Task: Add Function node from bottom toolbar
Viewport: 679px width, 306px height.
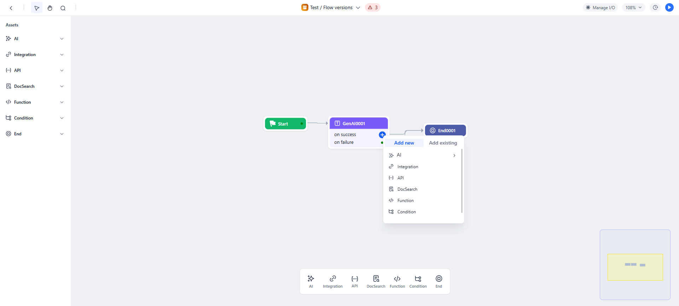Action: click(397, 281)
